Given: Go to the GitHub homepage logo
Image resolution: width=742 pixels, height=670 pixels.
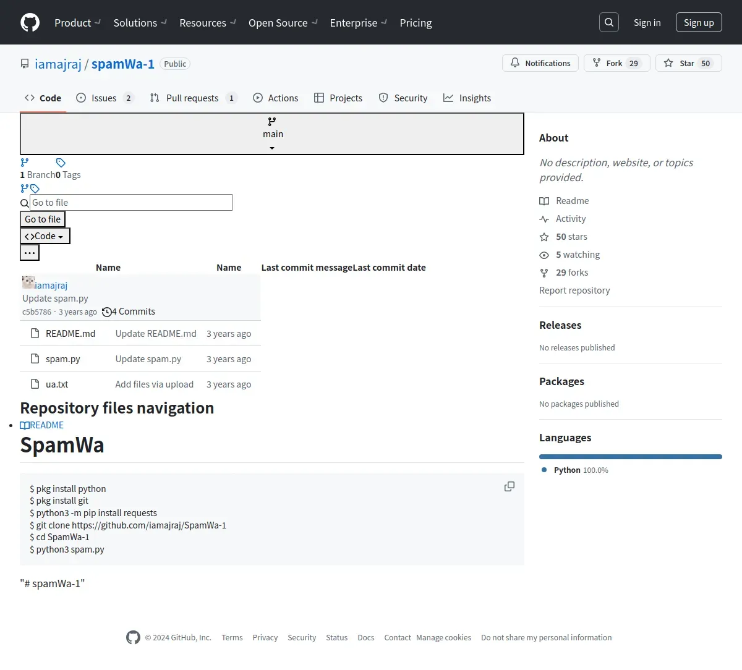Looking at the screenshot, I should pos(30,22).
